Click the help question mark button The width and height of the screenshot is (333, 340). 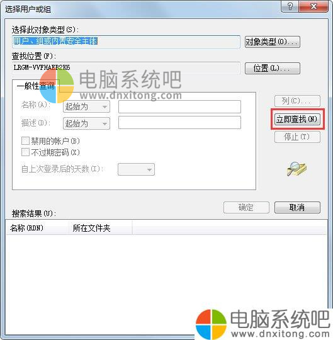[290, 6]
